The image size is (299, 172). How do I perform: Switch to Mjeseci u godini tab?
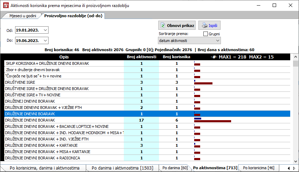(20, 16)
